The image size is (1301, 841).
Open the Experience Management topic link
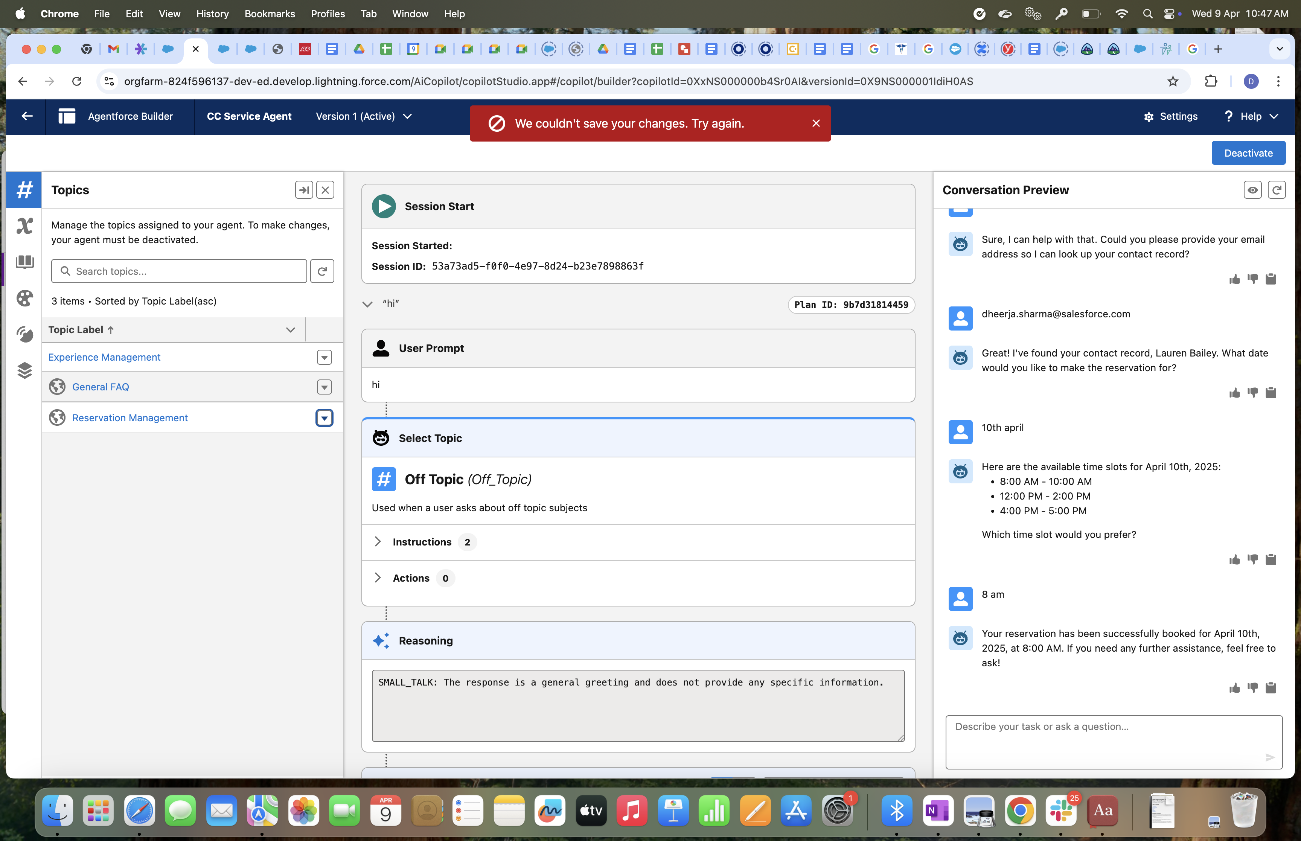pyautogui.click(x=104, y=357)
